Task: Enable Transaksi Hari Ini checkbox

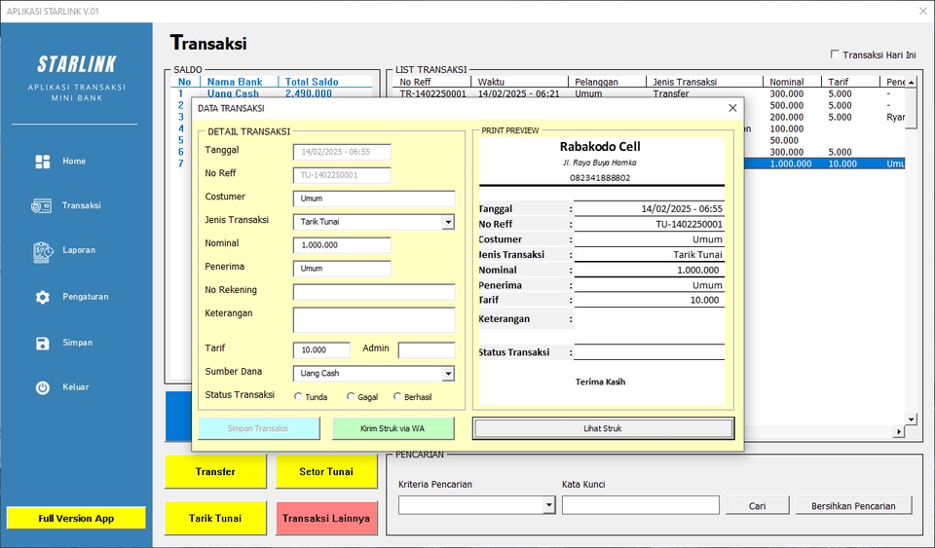Action: click(835, 55)
